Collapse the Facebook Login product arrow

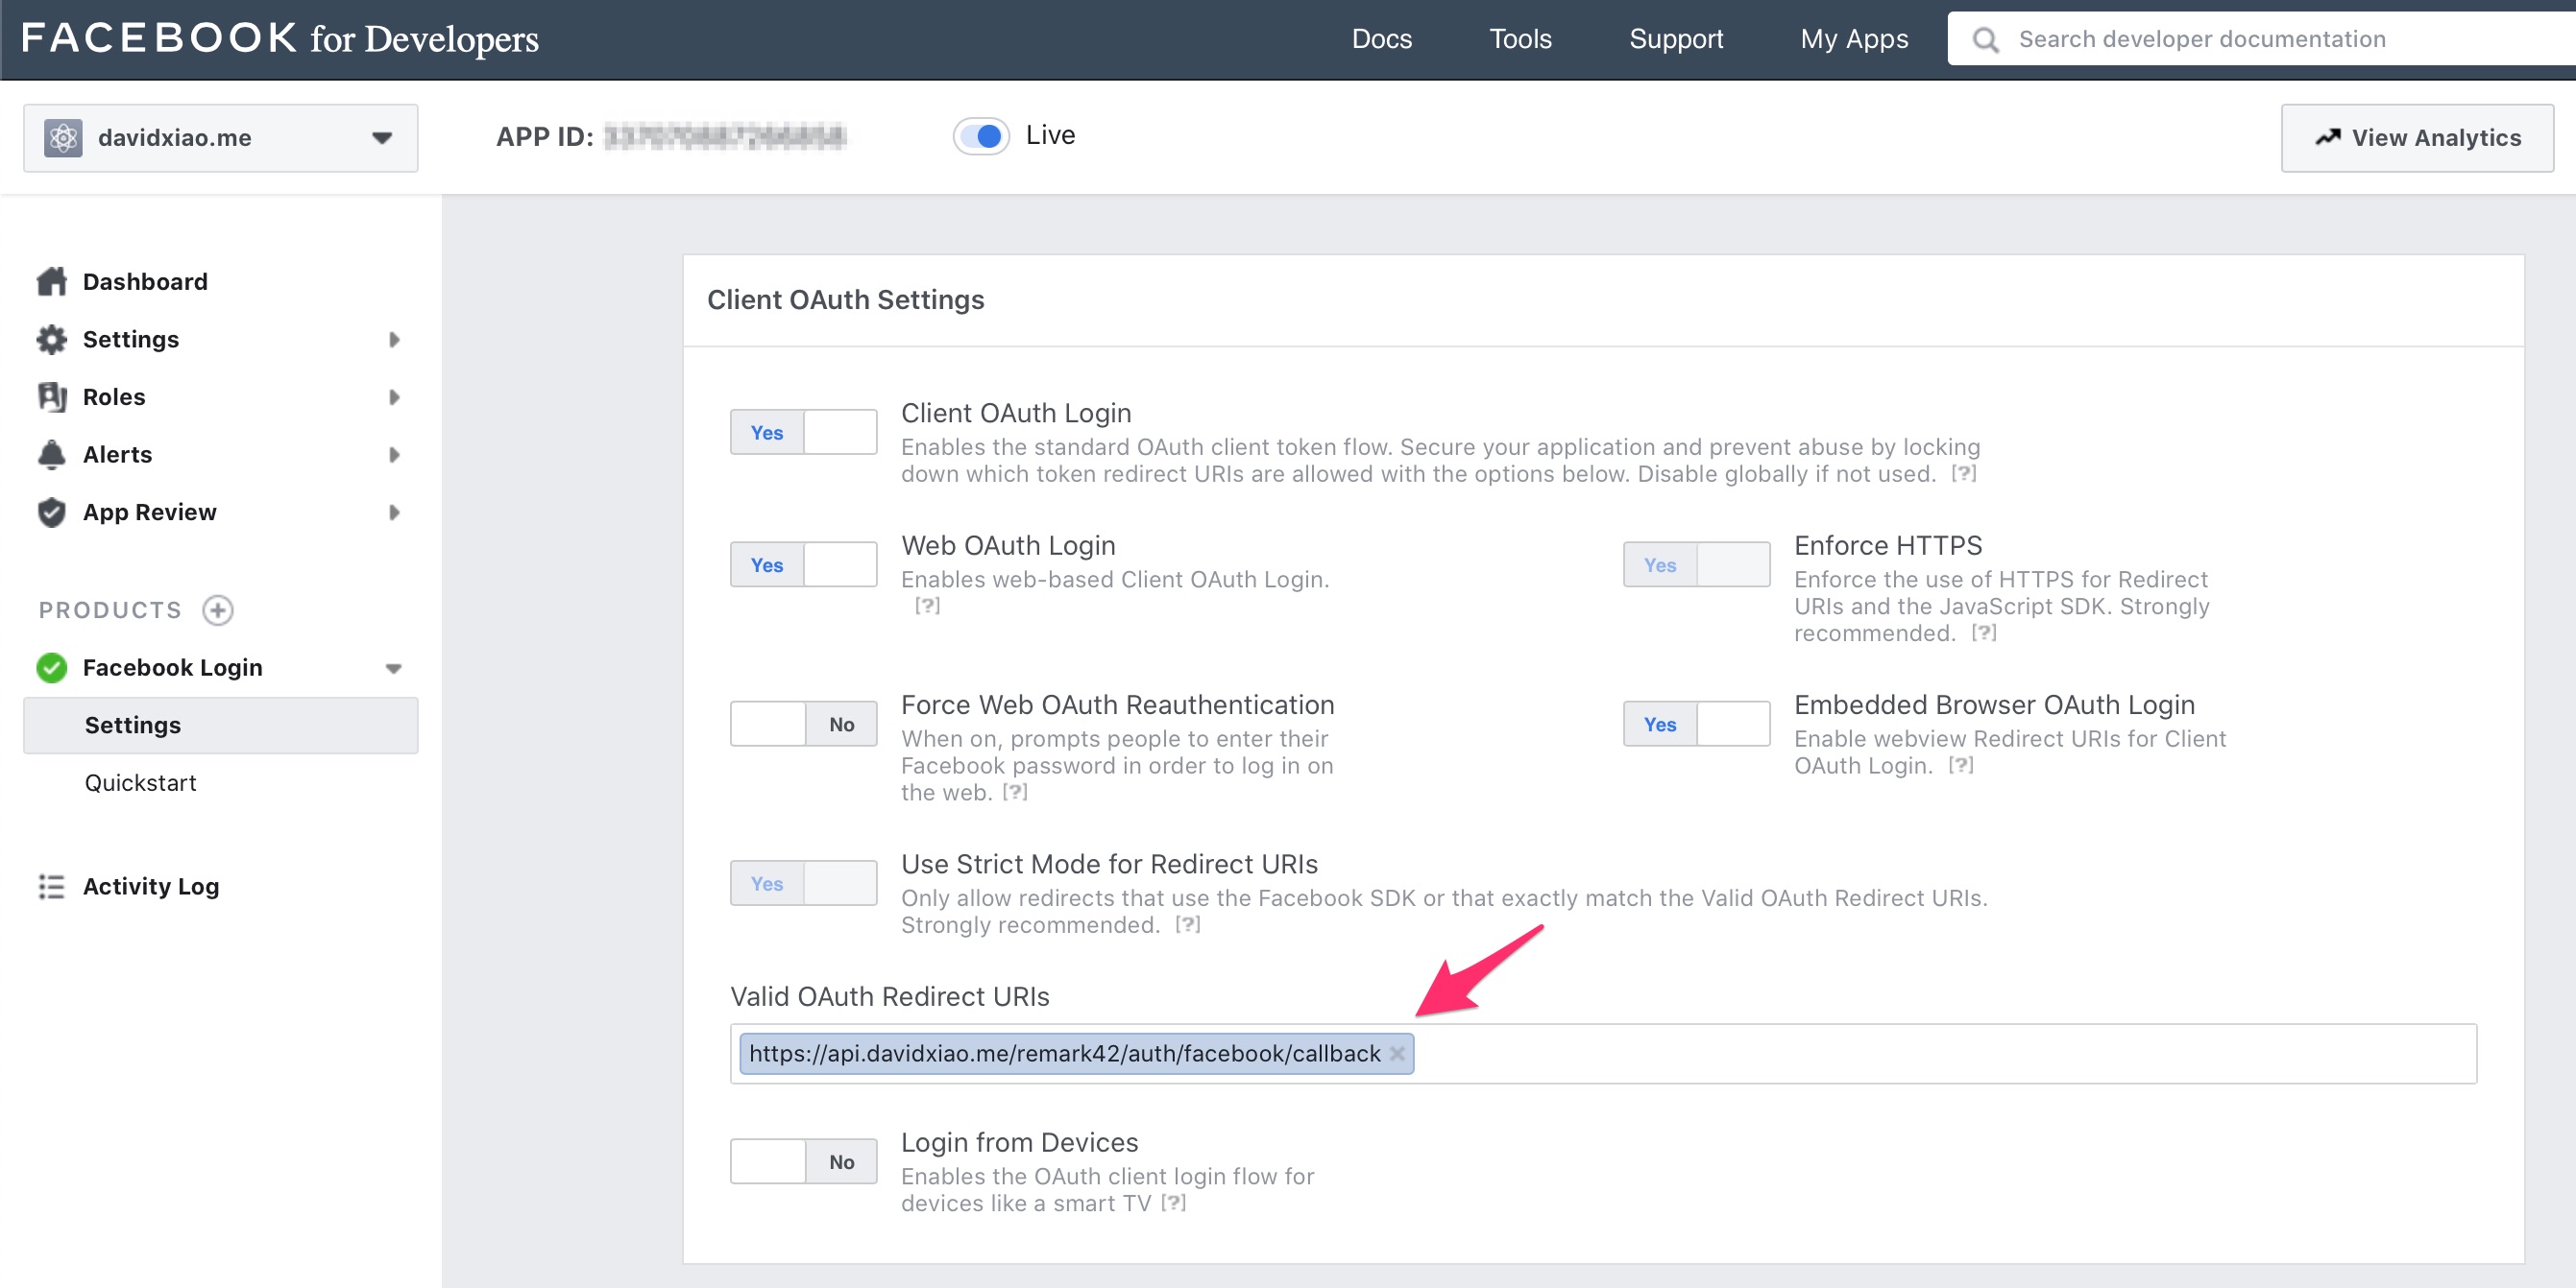point(394,669)
